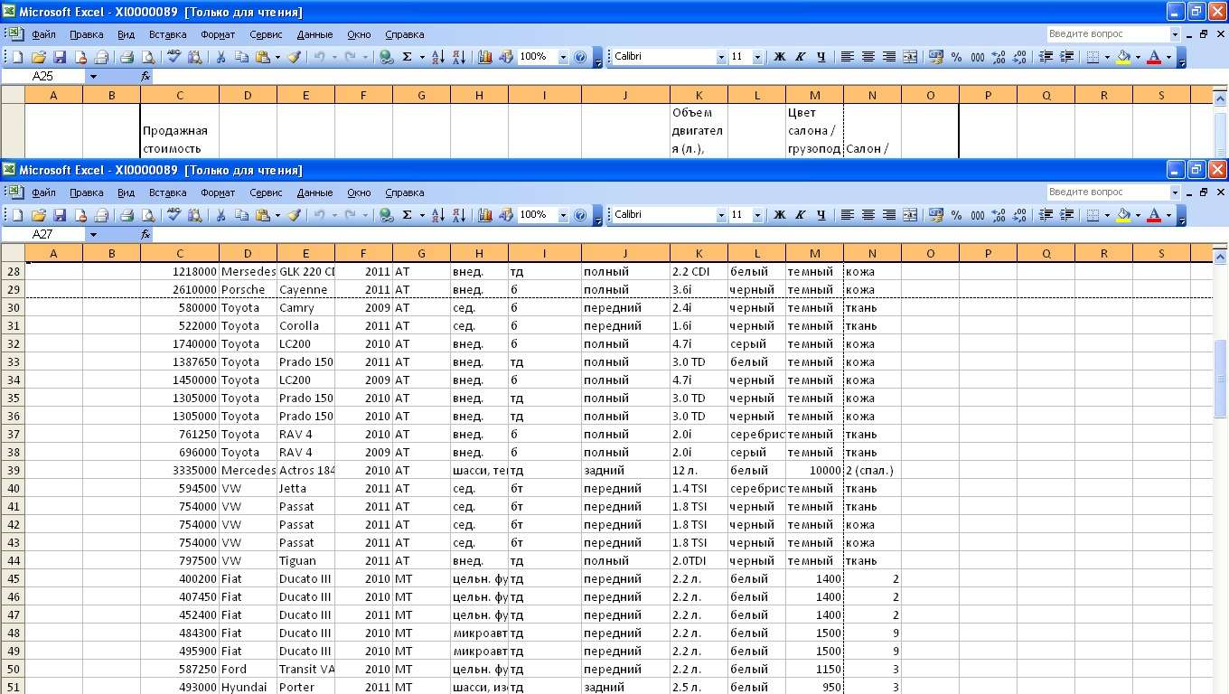AutoSum sigma icon in the lower window
The image size is (1229, 694).
pos(408,215)
